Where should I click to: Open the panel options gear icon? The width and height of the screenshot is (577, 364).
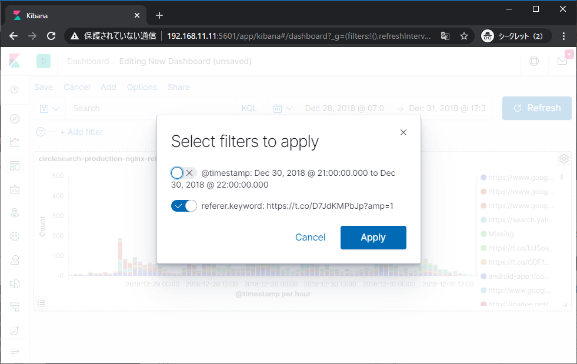pyautogui.click(x=563, y=159)
